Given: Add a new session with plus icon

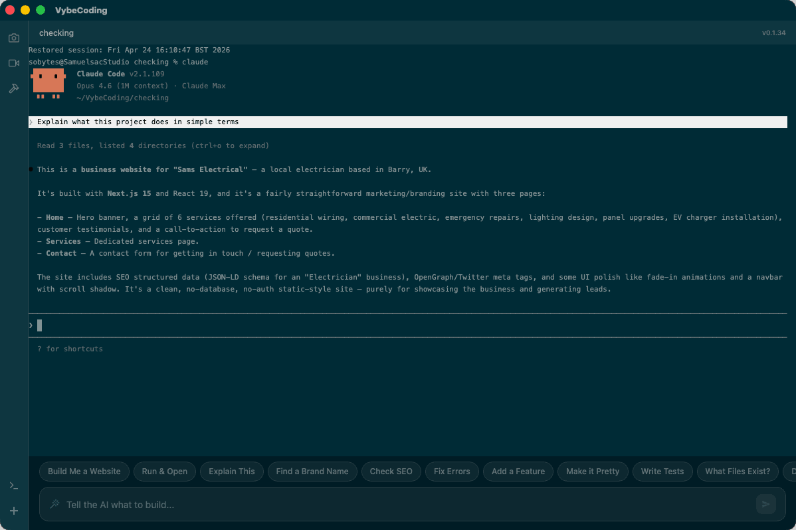Looking at the screenshot, I should point(14,511).
